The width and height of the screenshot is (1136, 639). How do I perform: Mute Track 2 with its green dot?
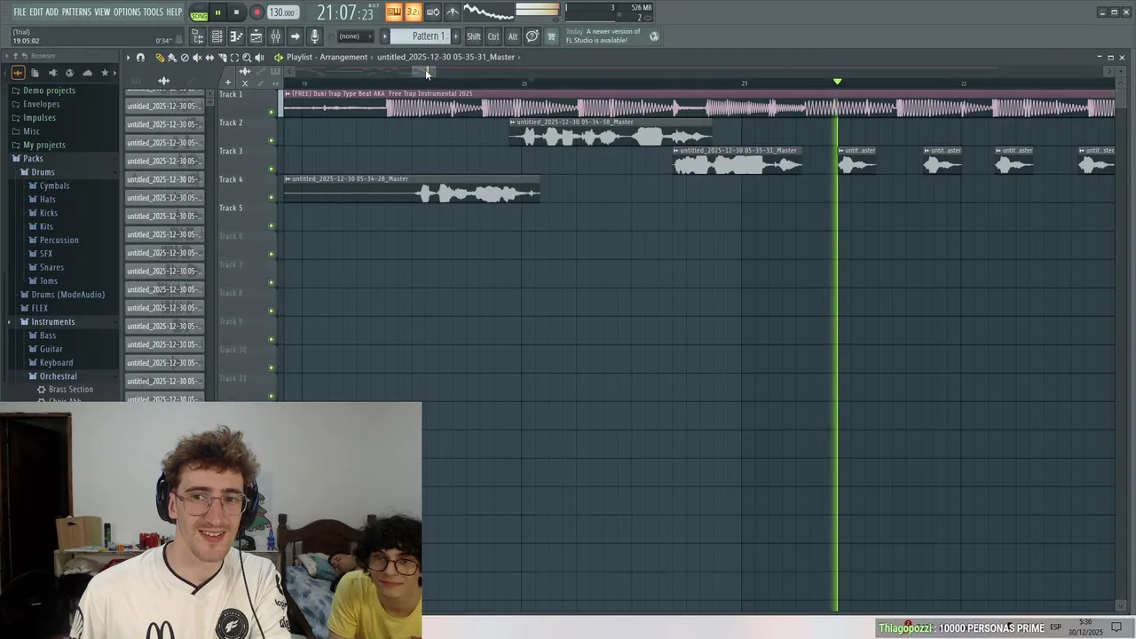[x=272, y=140]
